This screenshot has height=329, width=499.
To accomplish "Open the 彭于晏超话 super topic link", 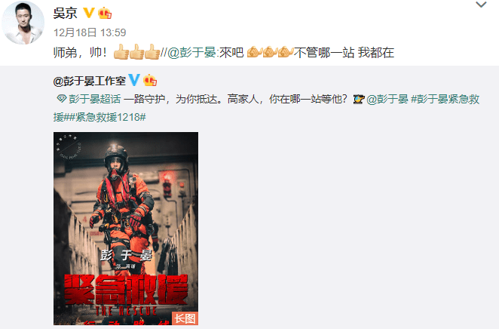I will [x=94, y=99].
